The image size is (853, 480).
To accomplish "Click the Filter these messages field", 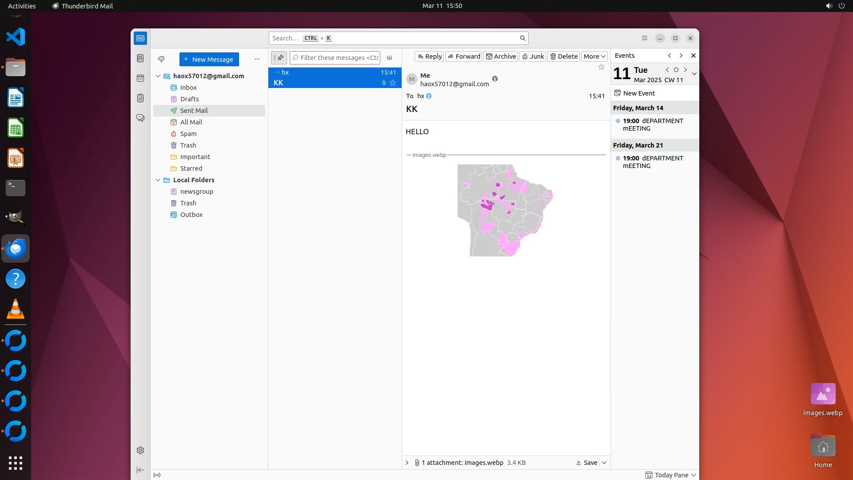I will [339, 58].
